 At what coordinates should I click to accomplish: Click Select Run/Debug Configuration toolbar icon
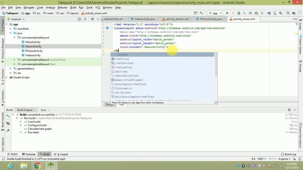click(196, 13)
